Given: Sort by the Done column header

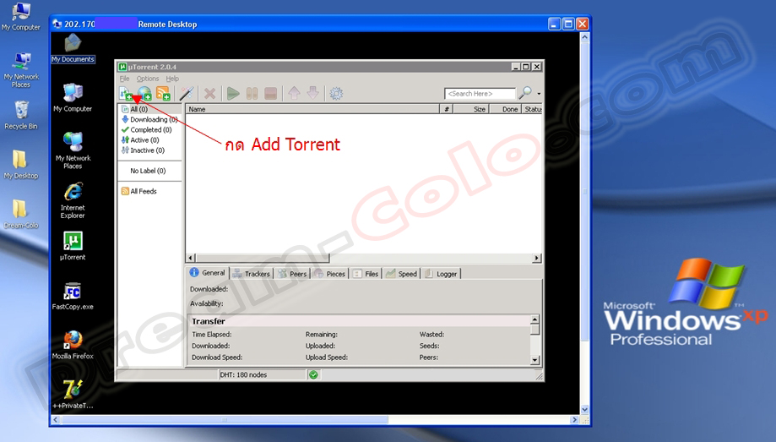Looking at the screenshot, I should tap(505, 109).
